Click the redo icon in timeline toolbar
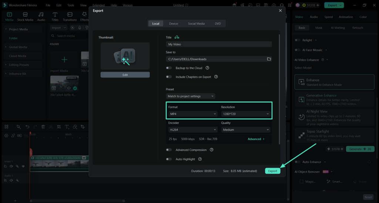379x203 pixels. point(35,127)
